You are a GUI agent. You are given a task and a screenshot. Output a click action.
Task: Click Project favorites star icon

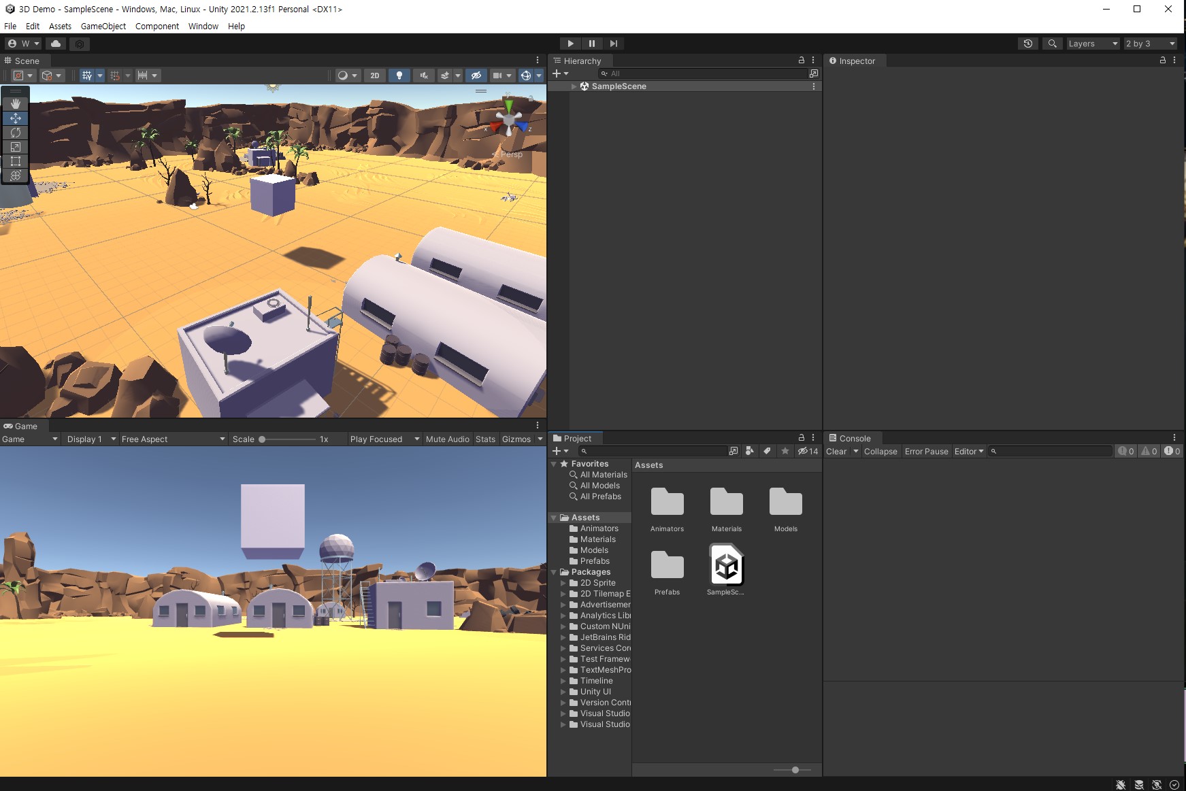[x=785, y=451]
